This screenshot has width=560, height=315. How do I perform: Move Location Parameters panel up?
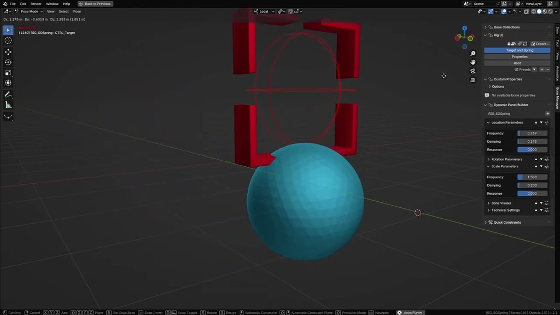click(x=536, y=122)
